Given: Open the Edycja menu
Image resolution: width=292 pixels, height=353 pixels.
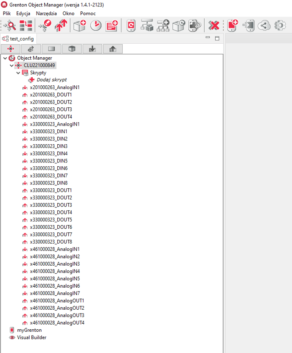Looking at the screenshot, I should pos(23,14).
